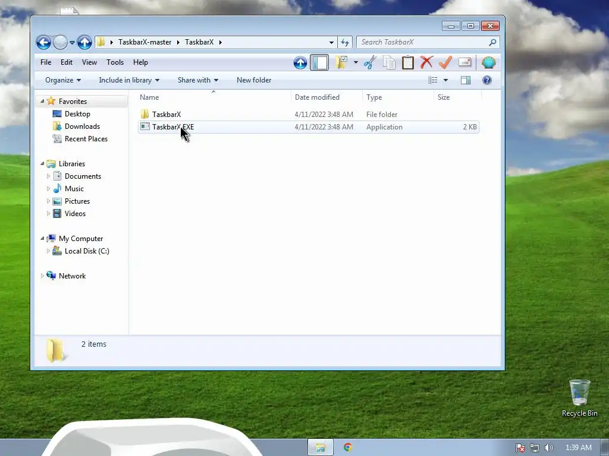Select the Videos library
The image size is (609, 456).
click(x=75, y=214)
